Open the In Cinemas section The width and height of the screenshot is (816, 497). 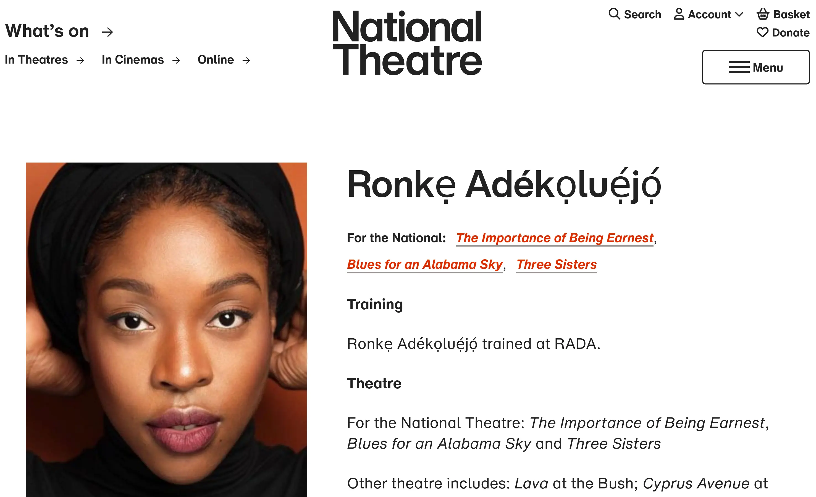133,60
